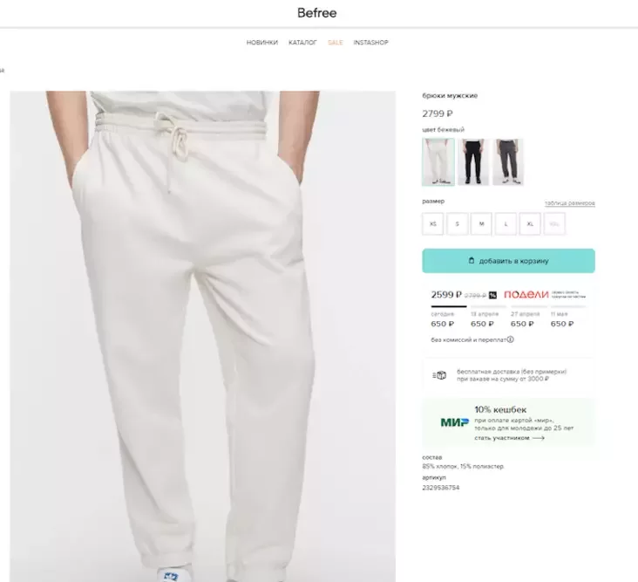Image resolution: width=638 pixels, height=582 pixels.
Task: Select the beige pants color swatch
Action: point(438,161)
